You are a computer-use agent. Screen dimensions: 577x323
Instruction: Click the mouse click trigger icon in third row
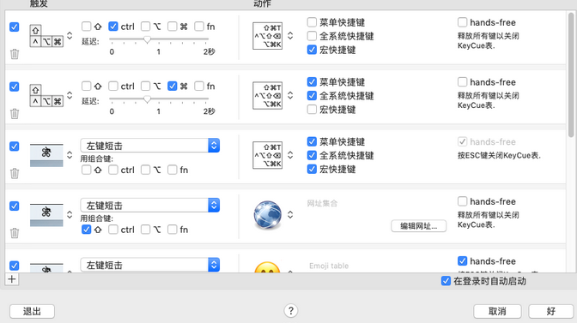click(46, 155)
